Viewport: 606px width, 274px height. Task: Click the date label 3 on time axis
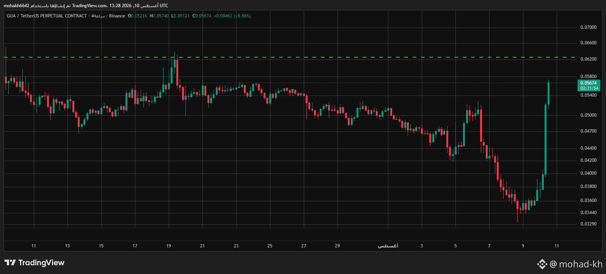tap(422, 246)
